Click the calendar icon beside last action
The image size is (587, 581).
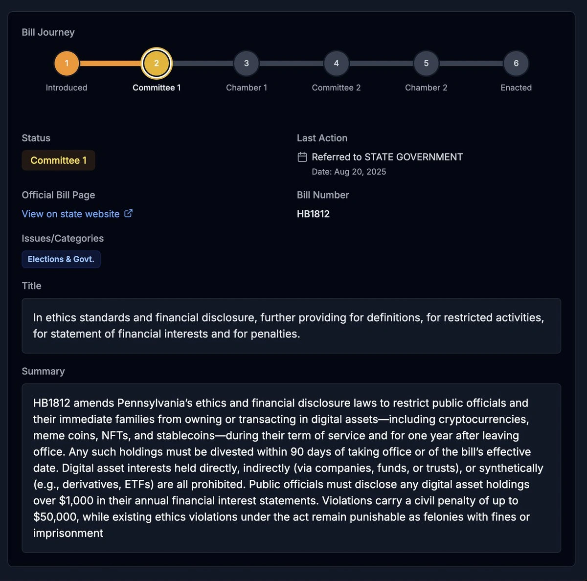(302, 157)
